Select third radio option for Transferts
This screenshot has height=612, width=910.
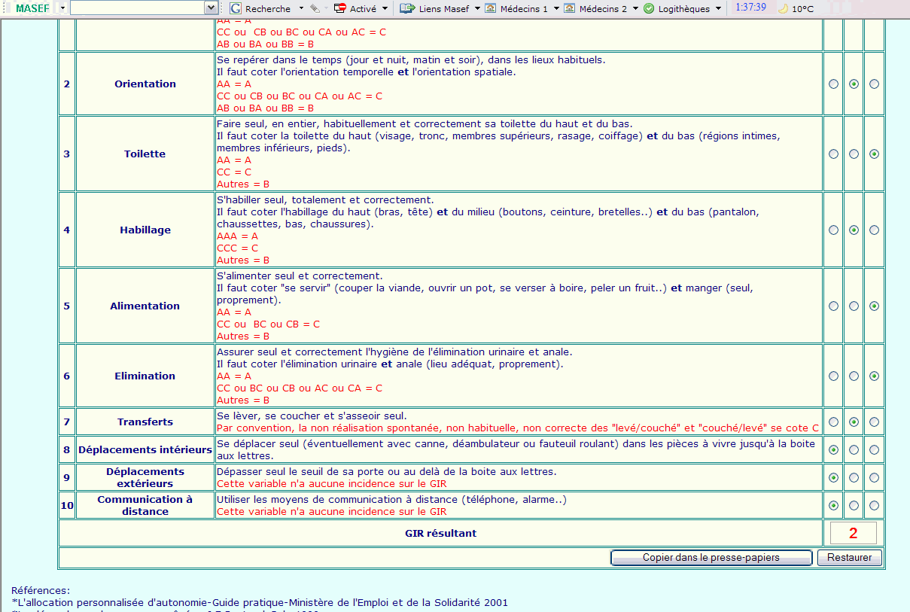pyautogui.click(x=874, y=422)
